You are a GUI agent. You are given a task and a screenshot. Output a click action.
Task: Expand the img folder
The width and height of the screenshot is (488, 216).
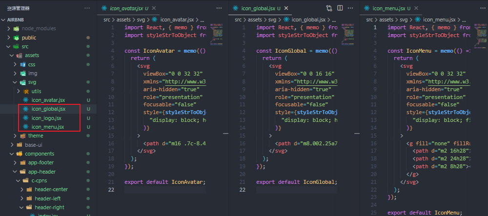tap(15, 73)
